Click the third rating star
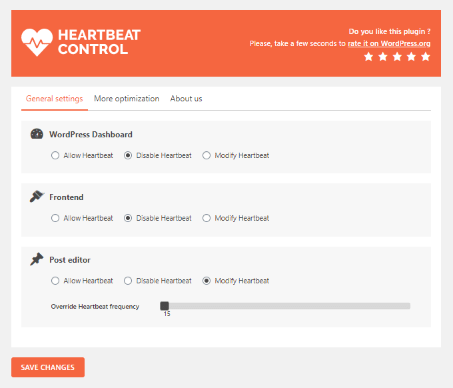Screen dimensions: 453x388 click(397, 57)
